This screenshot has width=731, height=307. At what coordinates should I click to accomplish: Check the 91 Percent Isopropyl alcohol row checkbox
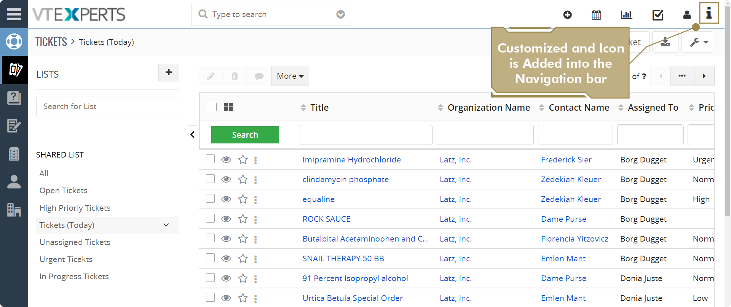pyautogui.click(x=210, y=277)
